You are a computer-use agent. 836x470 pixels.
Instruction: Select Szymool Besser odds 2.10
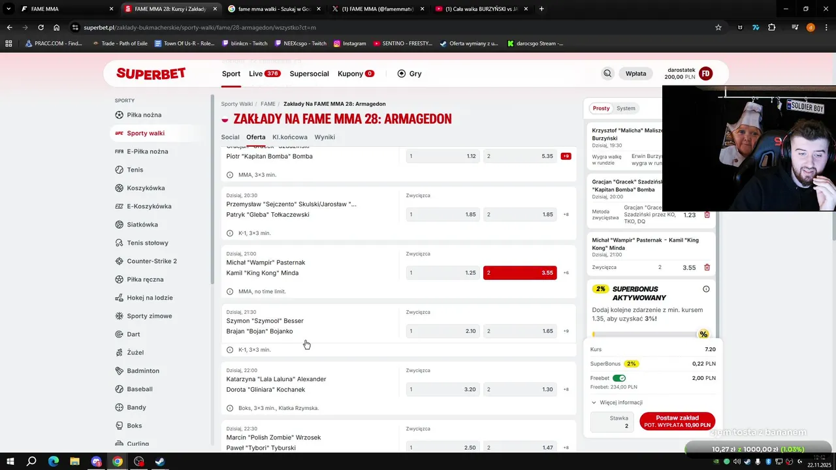click(443, 331)
